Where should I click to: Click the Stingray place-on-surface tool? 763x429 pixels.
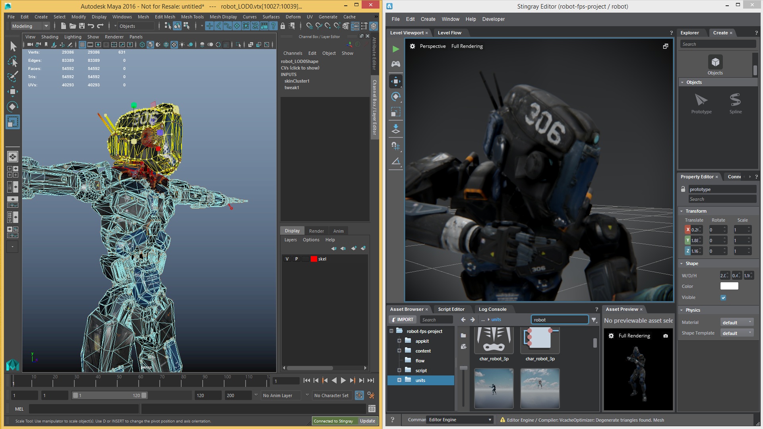coord(395,129)
